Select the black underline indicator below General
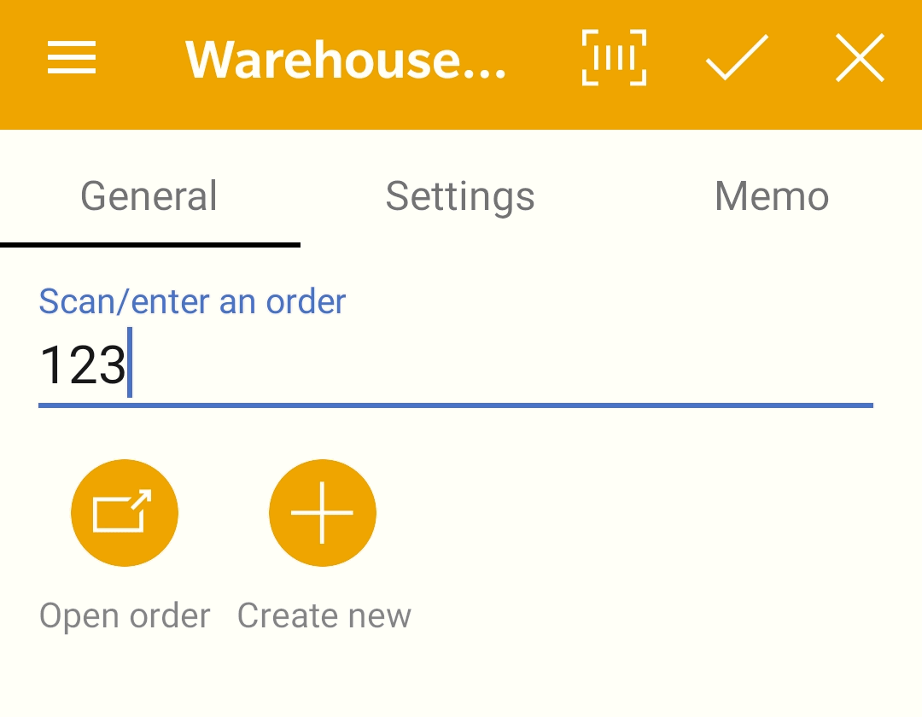This screenshot has height=717, width=922. pos(150,245)
